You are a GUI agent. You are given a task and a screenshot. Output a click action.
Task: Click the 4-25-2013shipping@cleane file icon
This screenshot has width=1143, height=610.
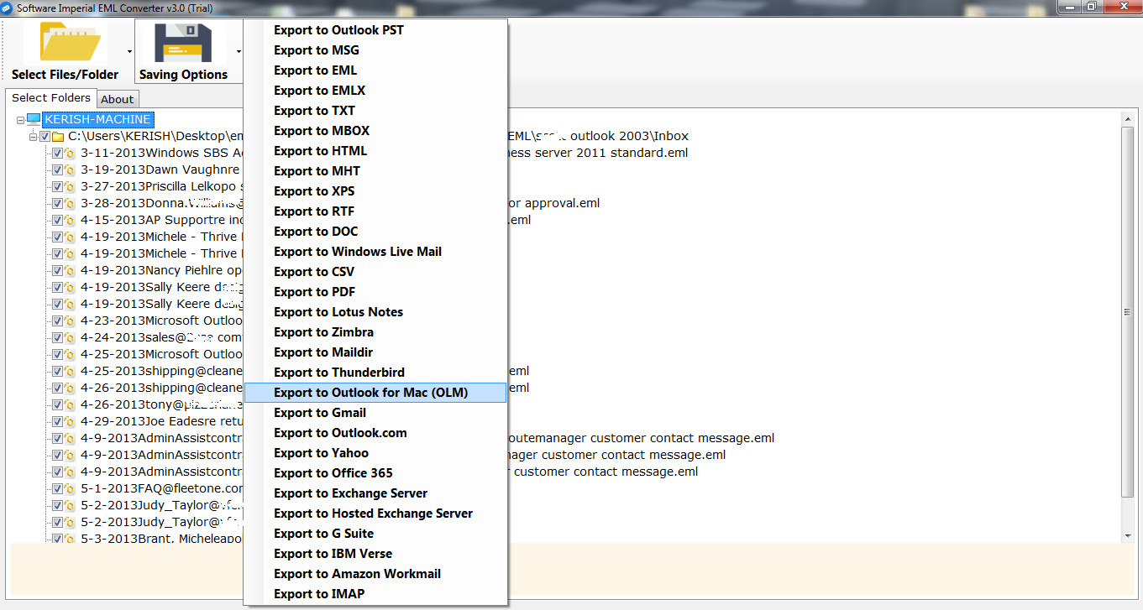pos(71,371)
